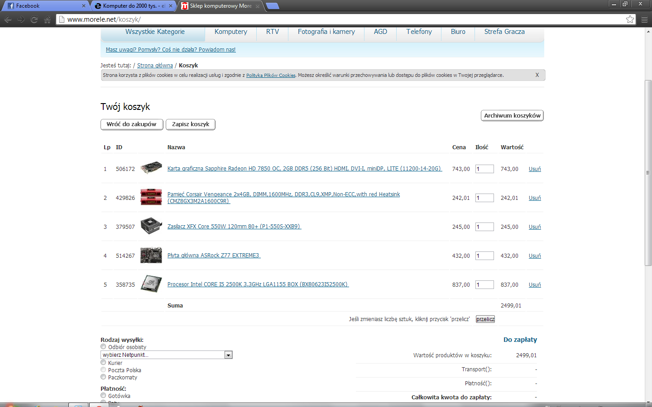Image resolution: width=652 pixels, height=407 pixels.
Task: Click the quantity field for XFX power supply
Action: pyautogui.click(x=484, y=227)
